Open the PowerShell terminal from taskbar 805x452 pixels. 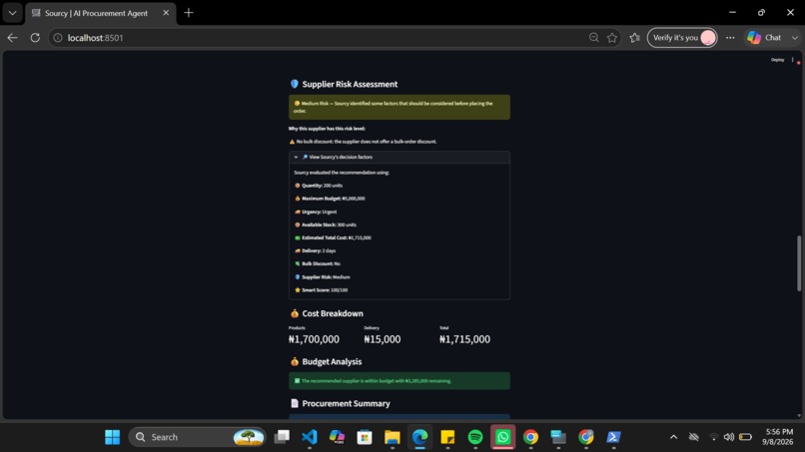pos(613,437)
